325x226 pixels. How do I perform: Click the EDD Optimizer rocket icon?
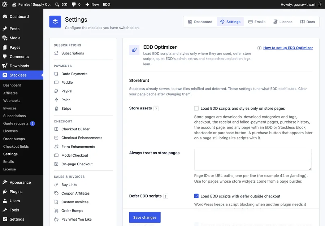[x=134, y=50]
